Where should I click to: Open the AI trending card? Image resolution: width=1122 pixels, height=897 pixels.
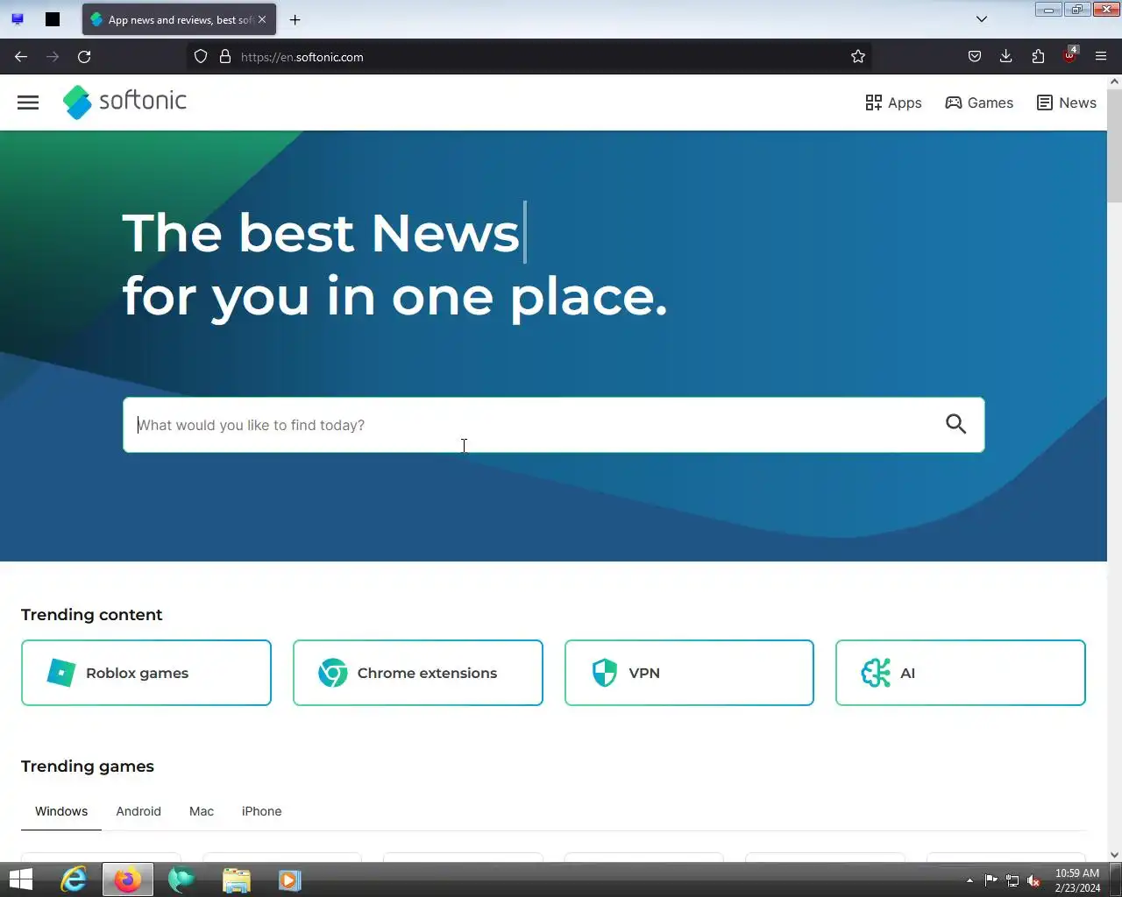point(961,673)
